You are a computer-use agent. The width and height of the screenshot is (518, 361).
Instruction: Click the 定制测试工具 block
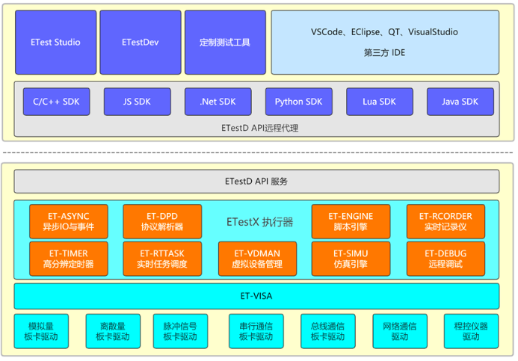click(x=225, y=43)
